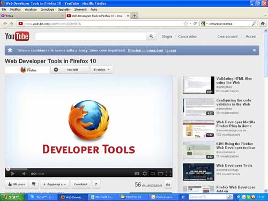The image size is (268, 201).
Task: Show video statistics chart icon
Action: coord(168,184)
